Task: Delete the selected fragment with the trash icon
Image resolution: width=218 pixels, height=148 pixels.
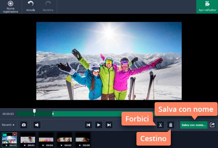Action: pos(171,125)
